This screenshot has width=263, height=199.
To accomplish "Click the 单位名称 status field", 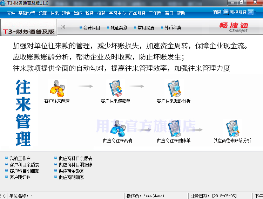I will 65,196.
